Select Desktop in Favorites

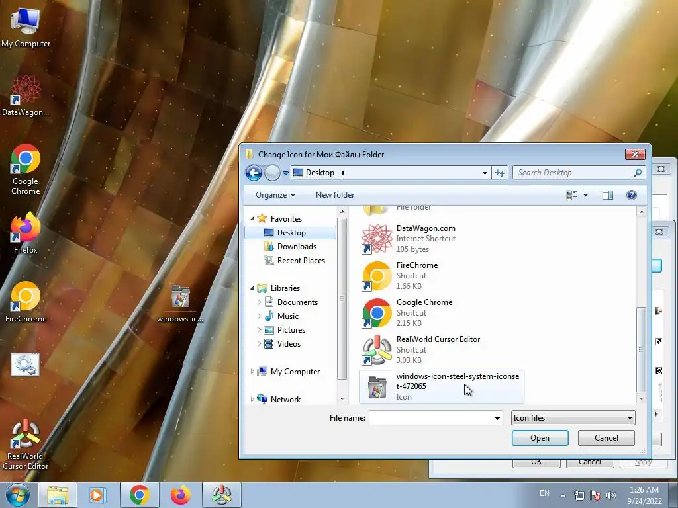click(290, 232)
